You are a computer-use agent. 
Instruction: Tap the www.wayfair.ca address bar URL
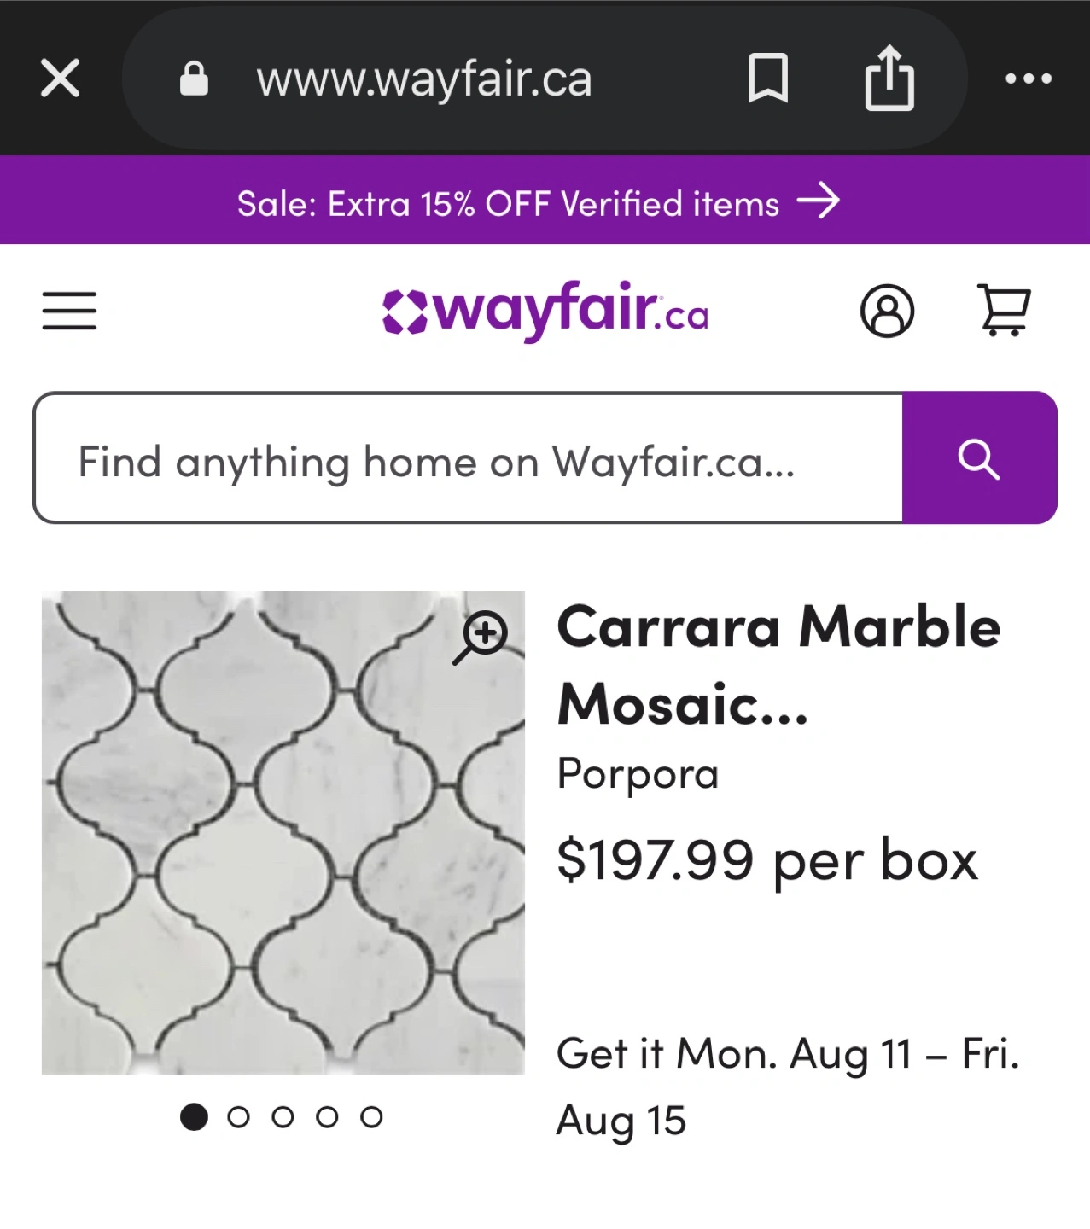tap(424, 80)
